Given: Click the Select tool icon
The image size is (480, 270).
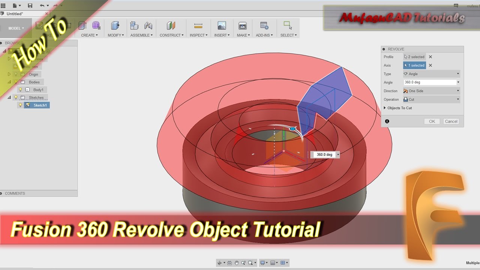Looking at the screenshot, I should pos(288,25).
